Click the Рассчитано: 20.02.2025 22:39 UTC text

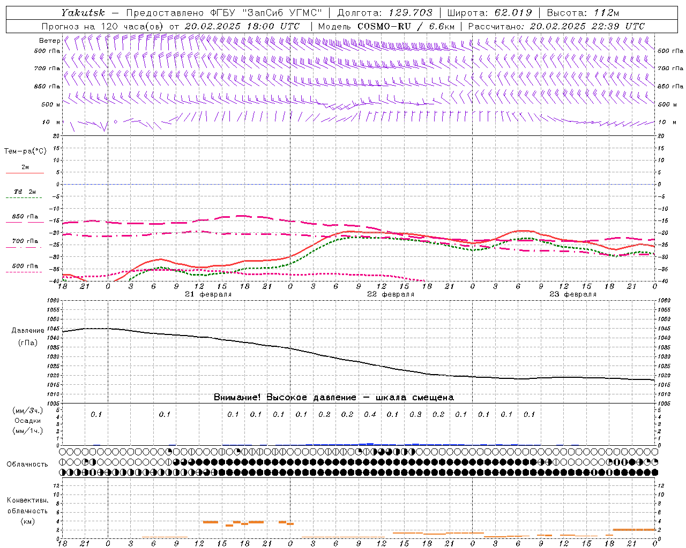click(556, 26)
